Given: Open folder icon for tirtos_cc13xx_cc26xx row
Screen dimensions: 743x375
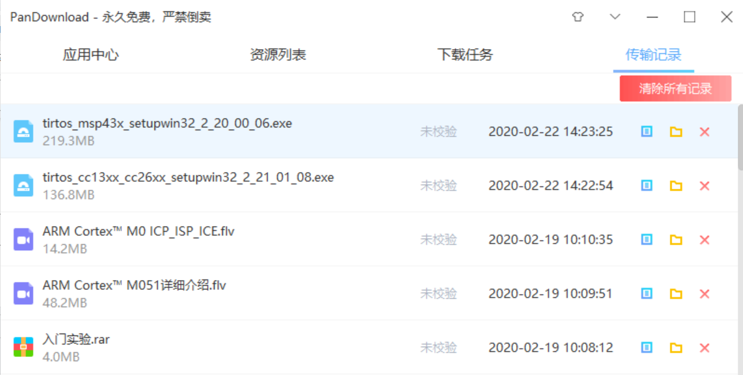Looking at the screenshot, I should [x=676, y=186].
